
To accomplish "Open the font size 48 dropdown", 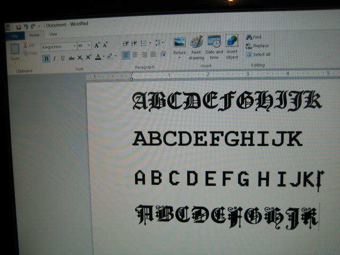I will 89,45.
